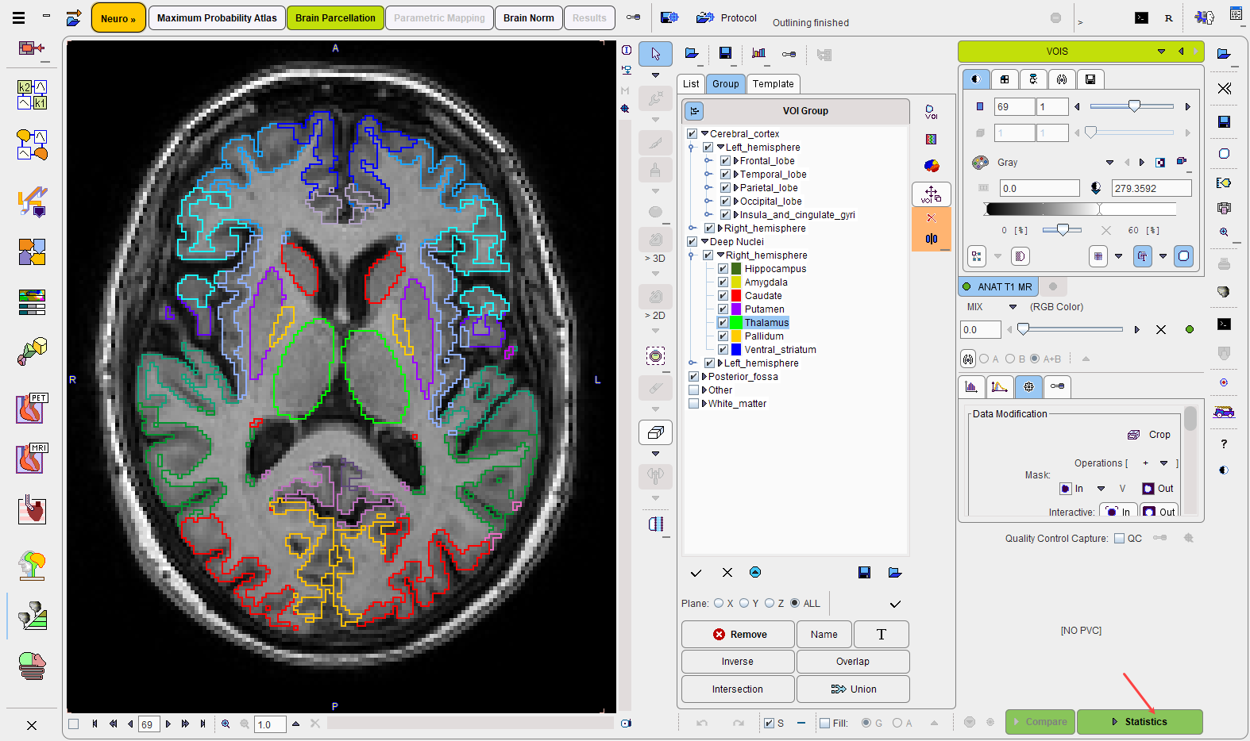Check the Other group checkbox

click(693, 390)
